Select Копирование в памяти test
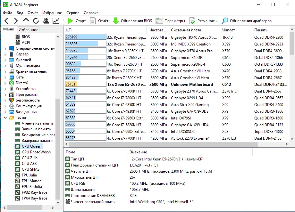The image size is (295, 212). click(38, 135)
